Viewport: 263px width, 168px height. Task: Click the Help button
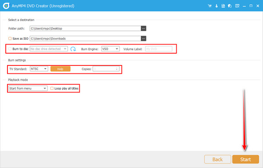(60, 69)
